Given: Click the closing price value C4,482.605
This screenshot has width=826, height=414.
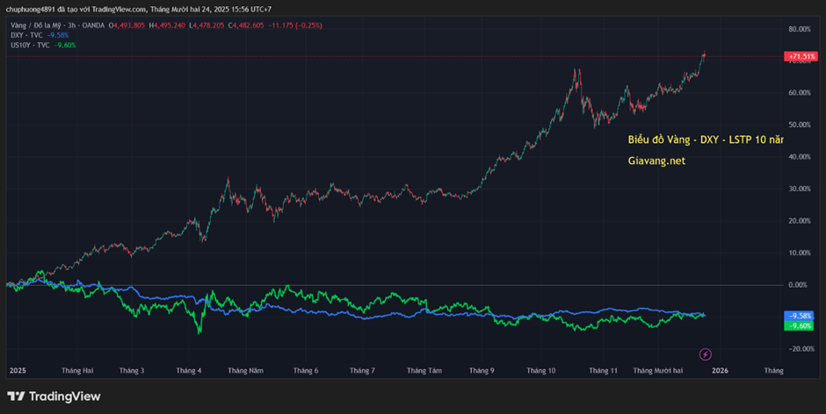Looking at the screenshot, I should [249, 25].
